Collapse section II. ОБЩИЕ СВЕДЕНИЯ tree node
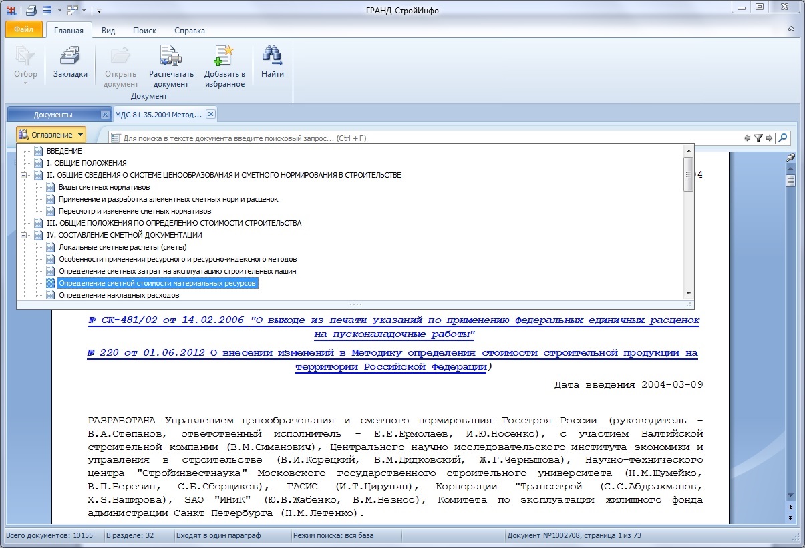The height and width of the screenshot is (548, 805). click(25, 175)
